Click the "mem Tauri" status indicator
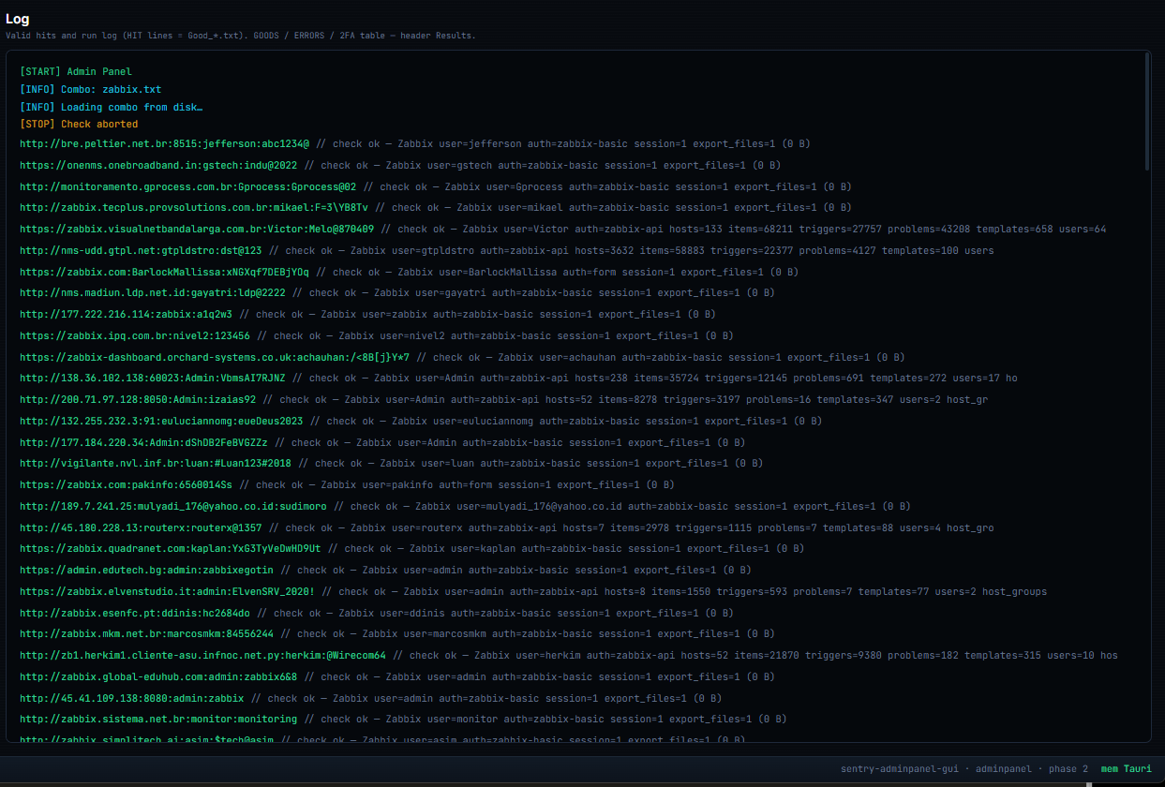The image size is (1165, 787). (1127, 769)
